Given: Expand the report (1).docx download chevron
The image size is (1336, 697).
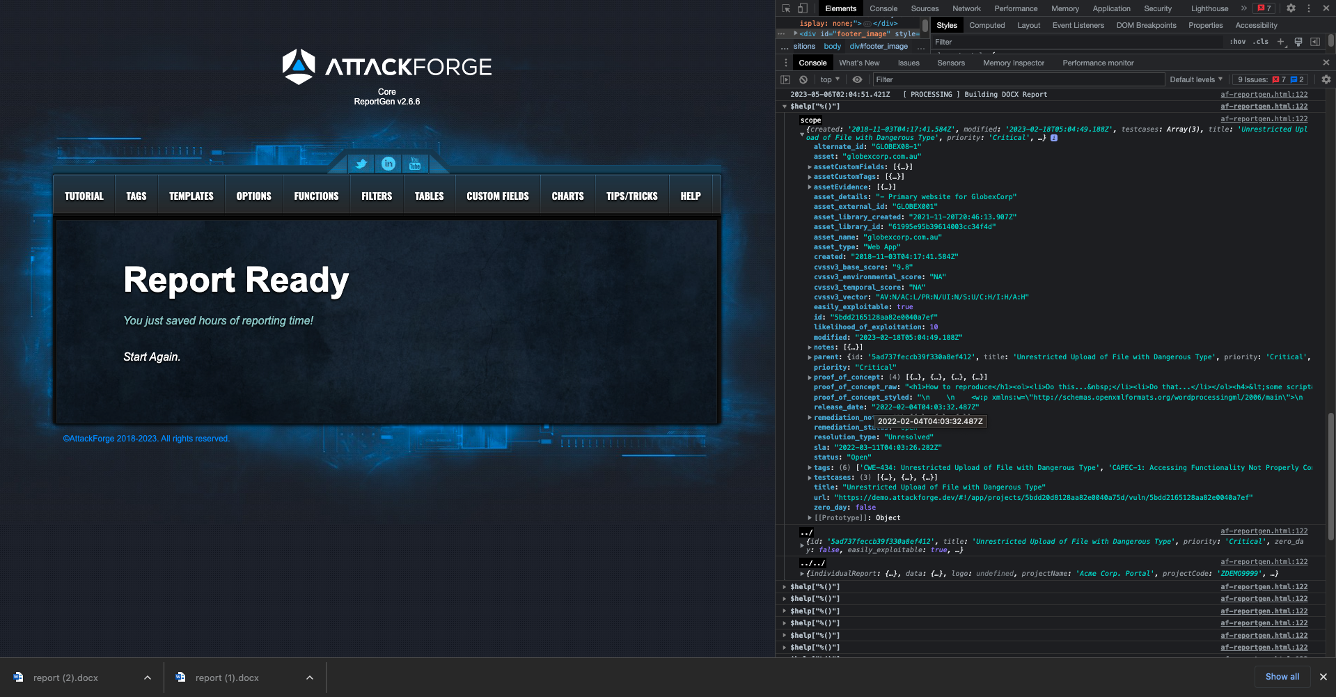Looking at the screenshot, I should coord(310,677).
